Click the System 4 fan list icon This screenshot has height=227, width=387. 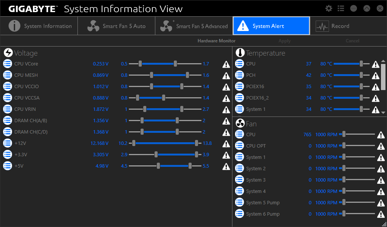[239, 191]
